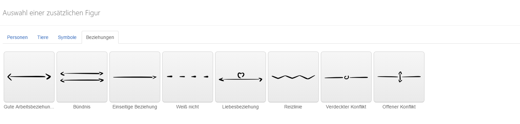
Task: Click the Liebesbeziehung caption text
Action: (241, 107)
